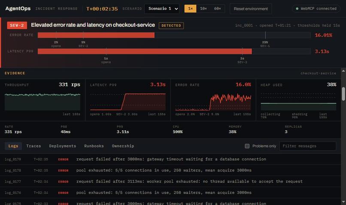Click the P95 3.11s metric
Screen dimensions: 346x205
123,130
